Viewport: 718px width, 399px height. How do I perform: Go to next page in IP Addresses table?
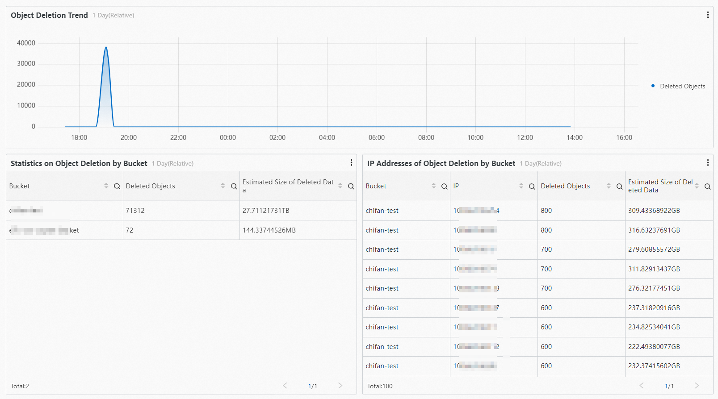click(x=697, y=386)
